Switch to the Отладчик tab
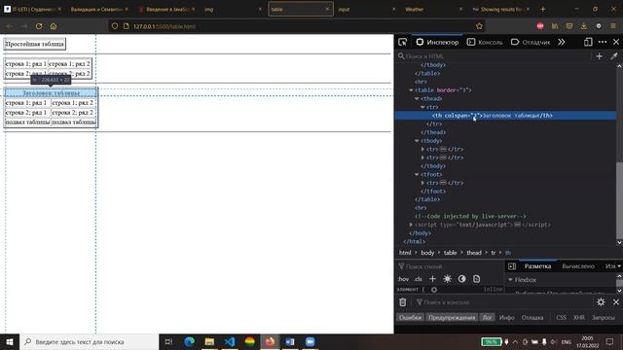623x350 pixels. [x=531, y=42]
